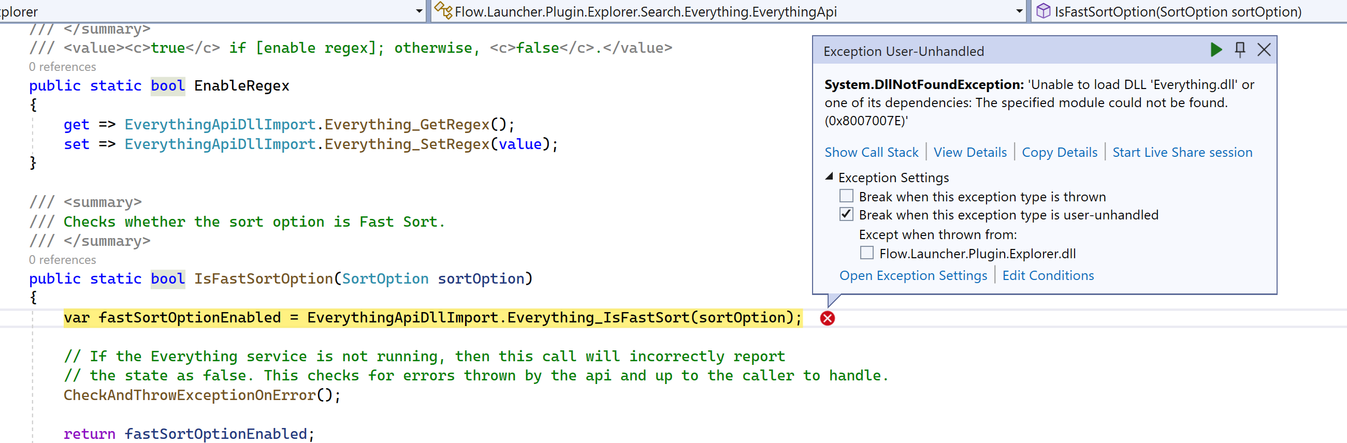Click the EnableRegex property name
This screenshot has height=443, width=1347.
pyautogui.click(x=241, y=86)
